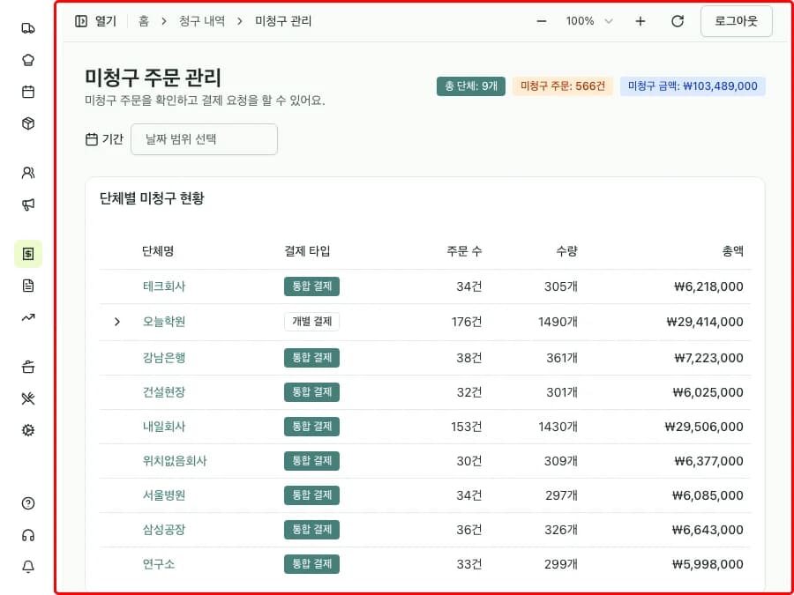This screenshot has width=794, height=595.
Task: Select the trending chart statistics icon
Action: 27,316
